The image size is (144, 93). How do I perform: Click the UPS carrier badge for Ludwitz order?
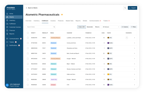point(110,38)
